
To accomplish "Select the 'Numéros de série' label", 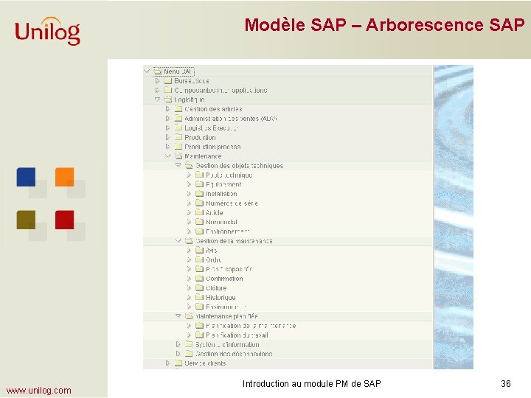I will [232, 203].
